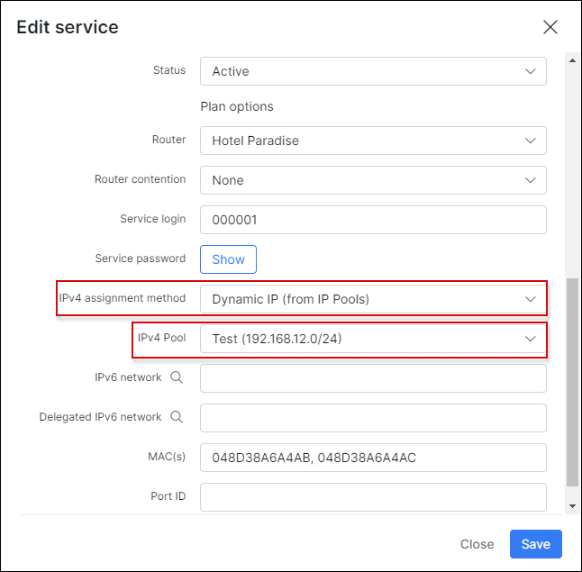Click the Delegated IPv6 network input field
The width and height of the screenshot is (582, 572).
pyautogui.click(x=373, y=418)
